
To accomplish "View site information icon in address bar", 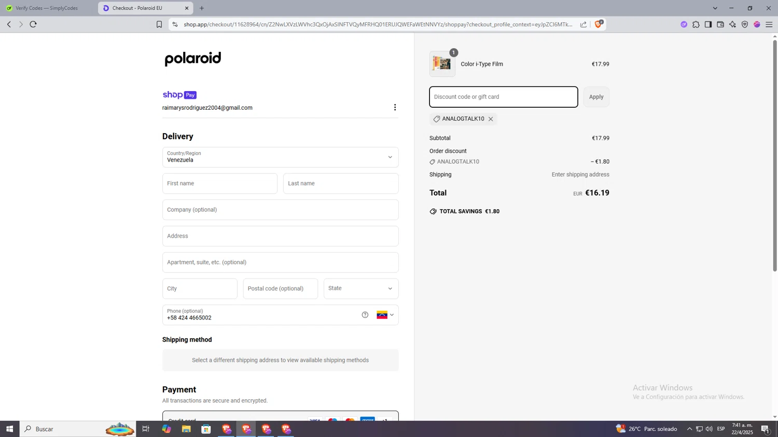I will pos(175,24).
